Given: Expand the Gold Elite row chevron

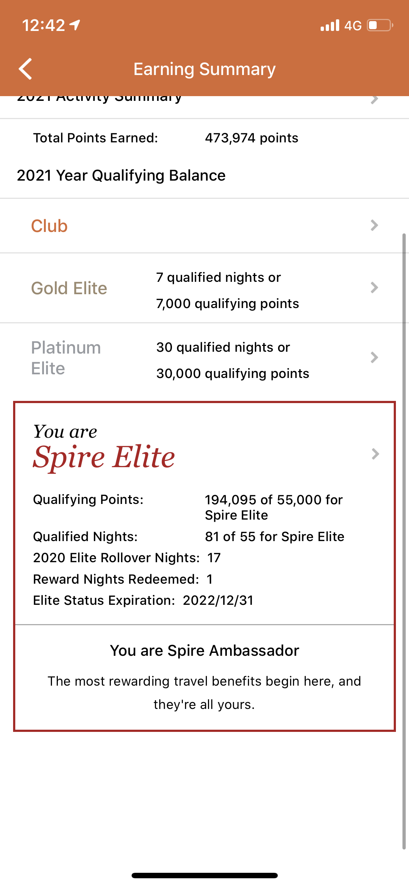Looking at the screenshot, I should coord(374,288).
